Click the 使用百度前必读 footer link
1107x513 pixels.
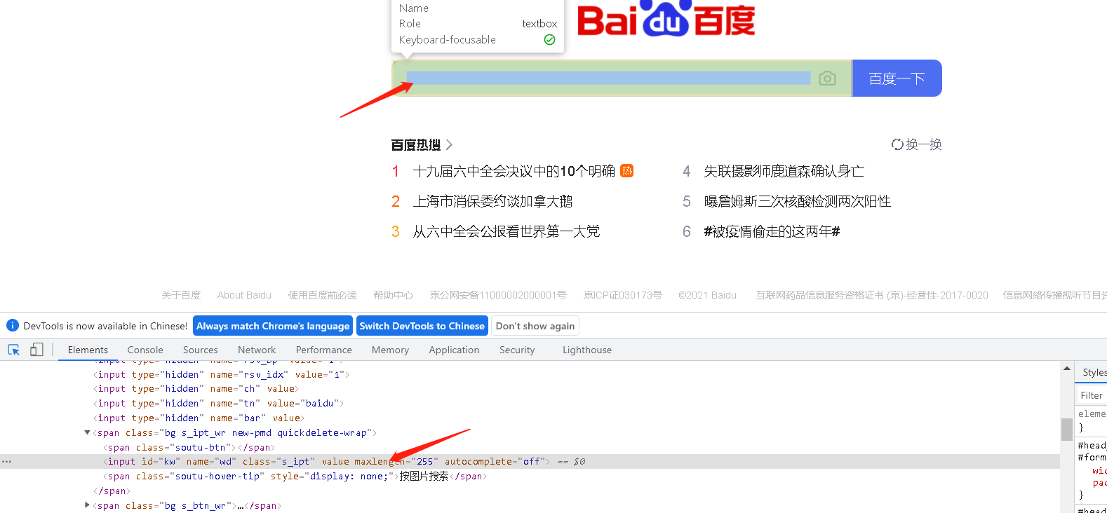point(322,295)
